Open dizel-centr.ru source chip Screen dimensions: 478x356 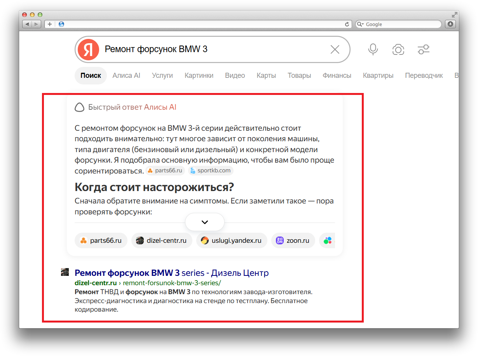[162, 240]
